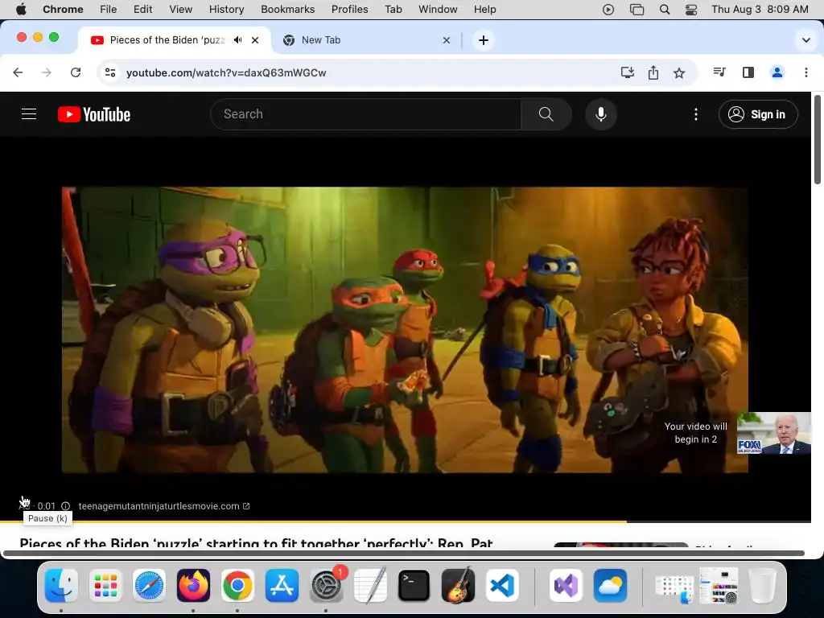Click the video title heading text
This screenshot has width=824, height=618.
point(256,543)
